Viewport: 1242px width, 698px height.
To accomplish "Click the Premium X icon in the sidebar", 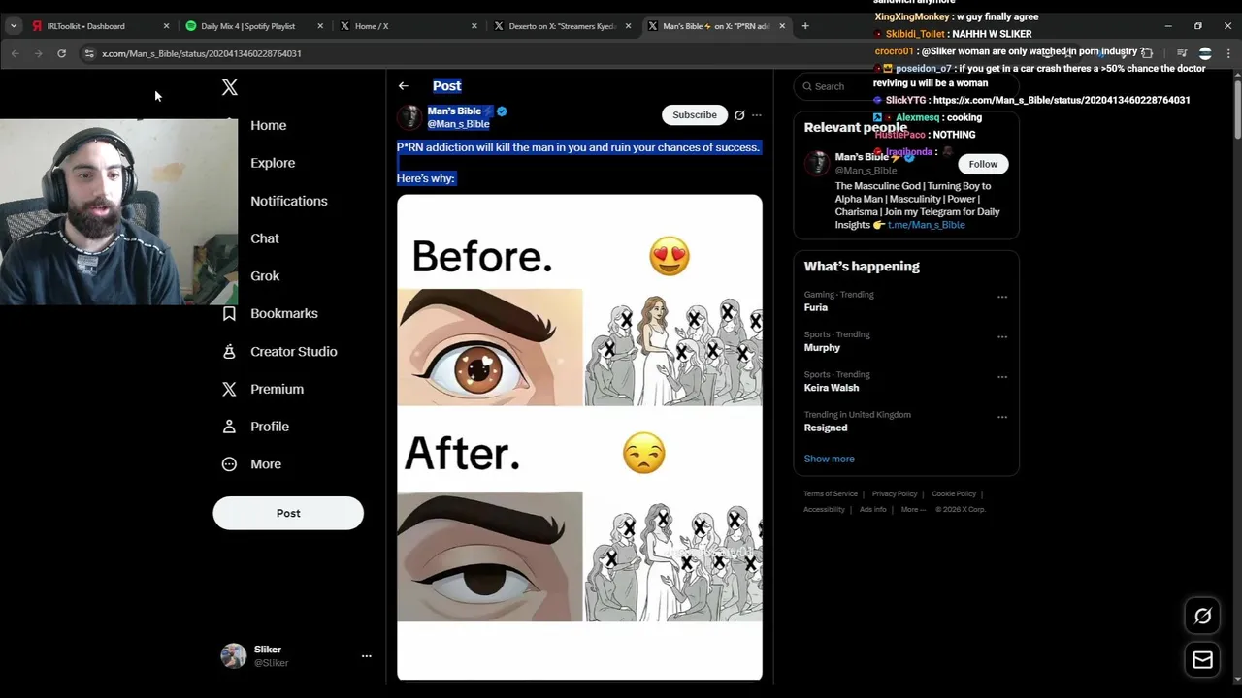I will [229, 389].
